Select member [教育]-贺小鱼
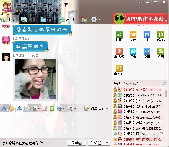This screenshot has height=147, width=169. pos(139,106)
